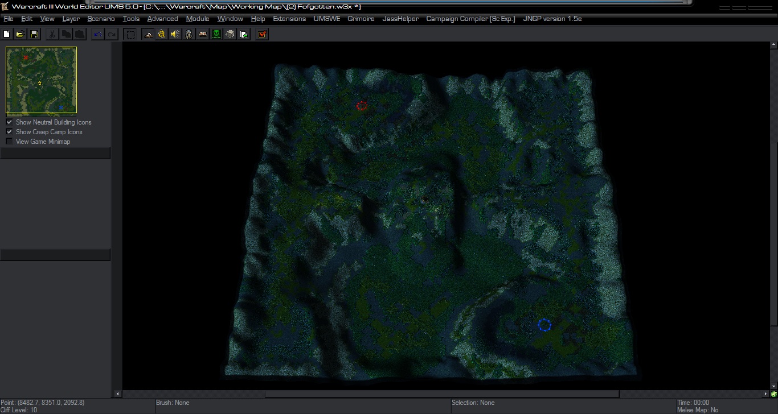This screenshot has height=414, width=778.
Task: Open the Campaign Compiler (Sc Exp.) menu
Action: click(470, 19)
